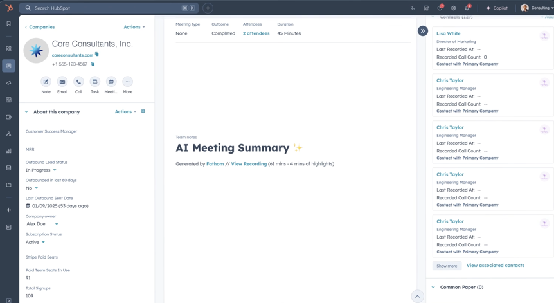Open the 2 attendees link

[x=256, y=33]
